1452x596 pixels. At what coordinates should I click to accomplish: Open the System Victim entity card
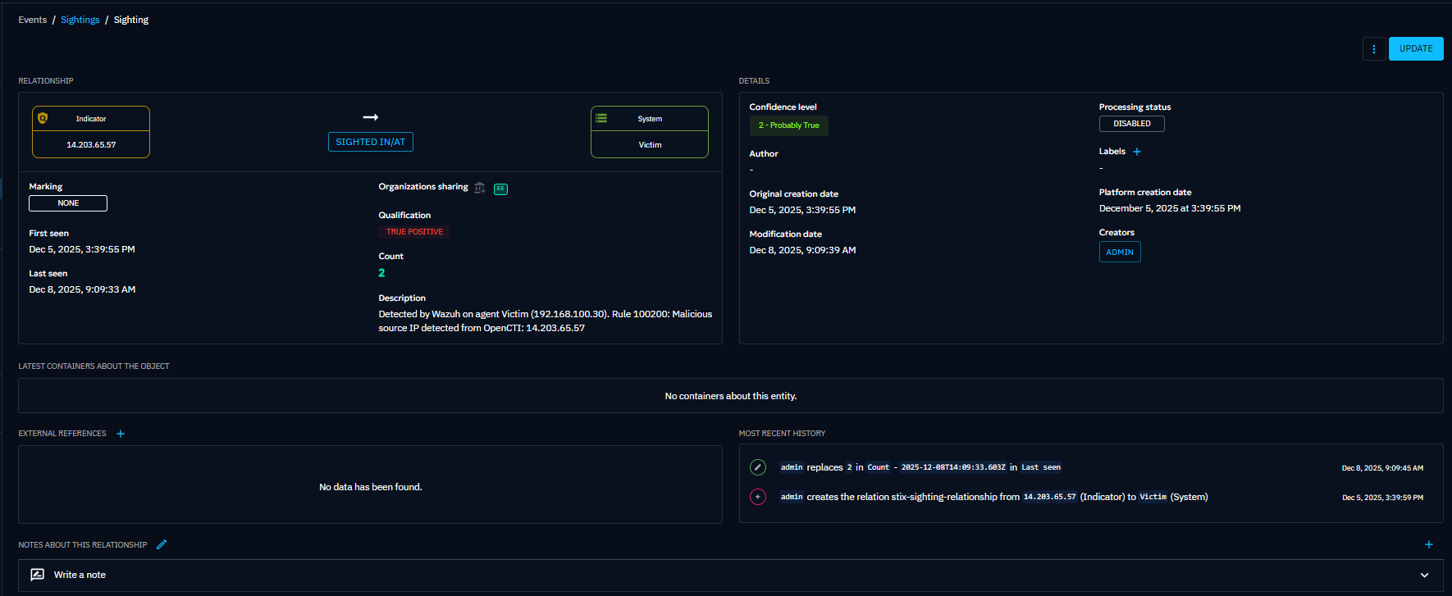649,132
